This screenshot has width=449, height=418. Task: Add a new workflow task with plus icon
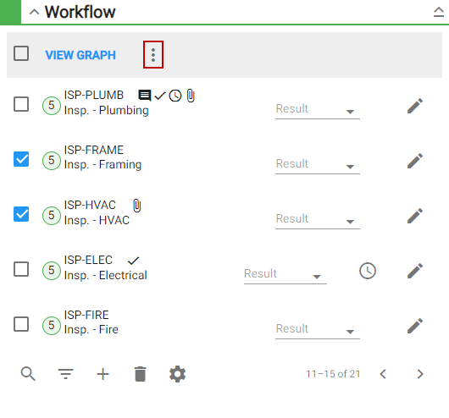pyautogui.click(x=103, y=374)
